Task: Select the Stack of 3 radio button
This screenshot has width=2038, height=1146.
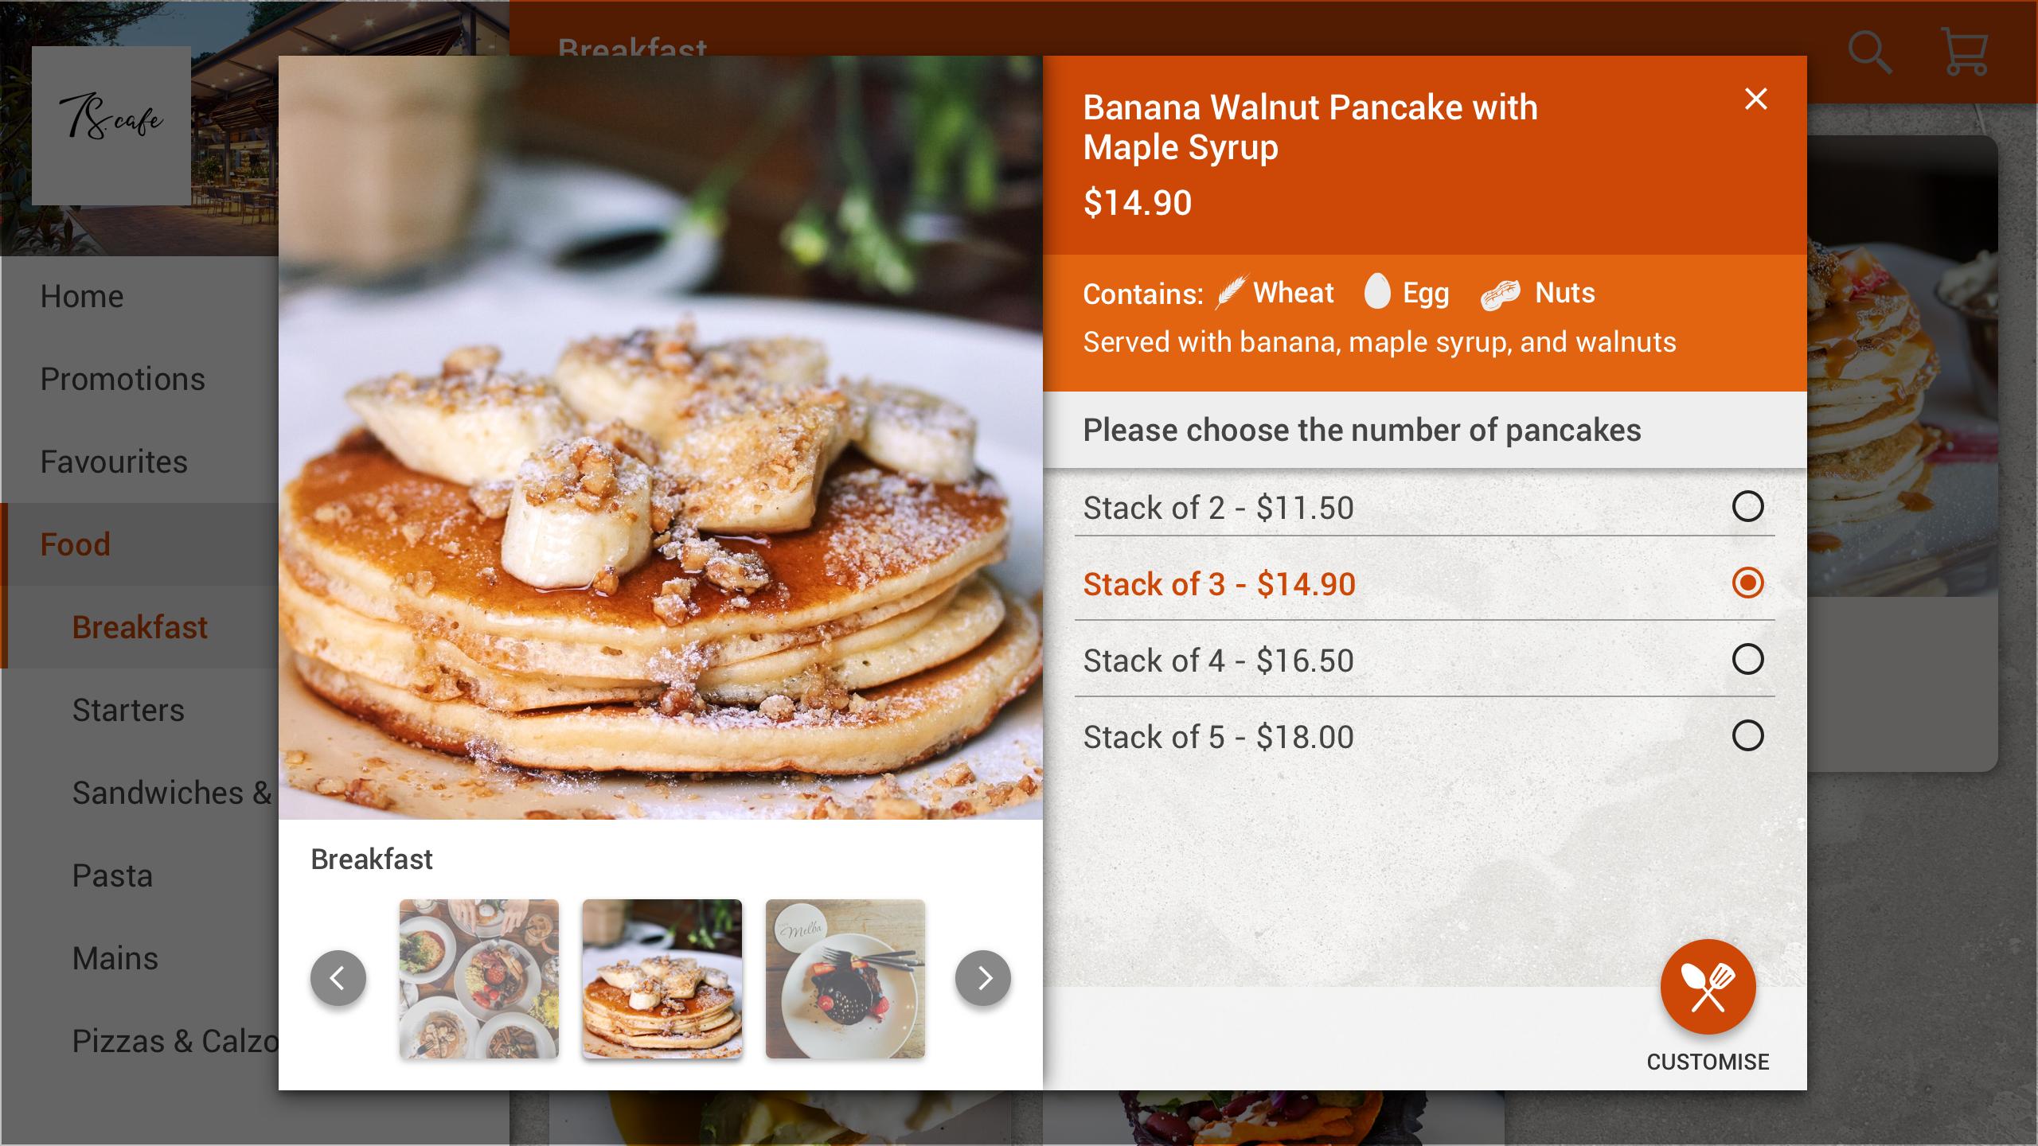Action: click(x=1747, y=583)
